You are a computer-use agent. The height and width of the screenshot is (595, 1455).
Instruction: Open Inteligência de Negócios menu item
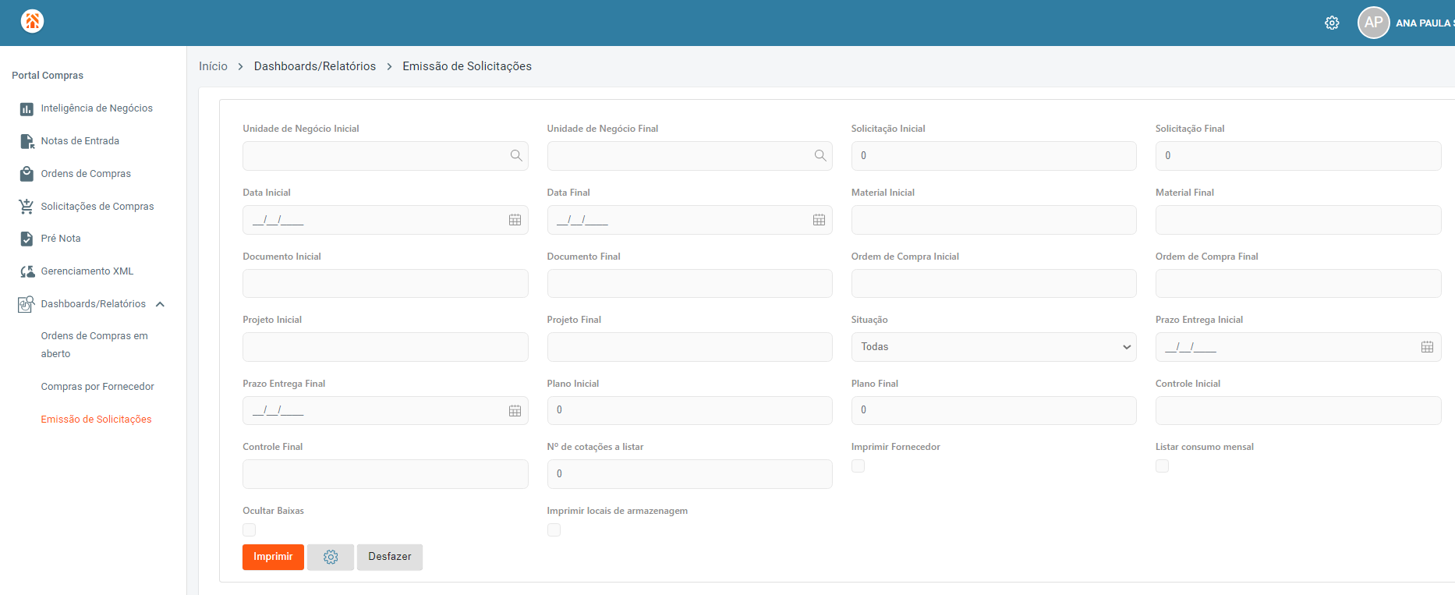pyautogui.click(x=97, y=108)
